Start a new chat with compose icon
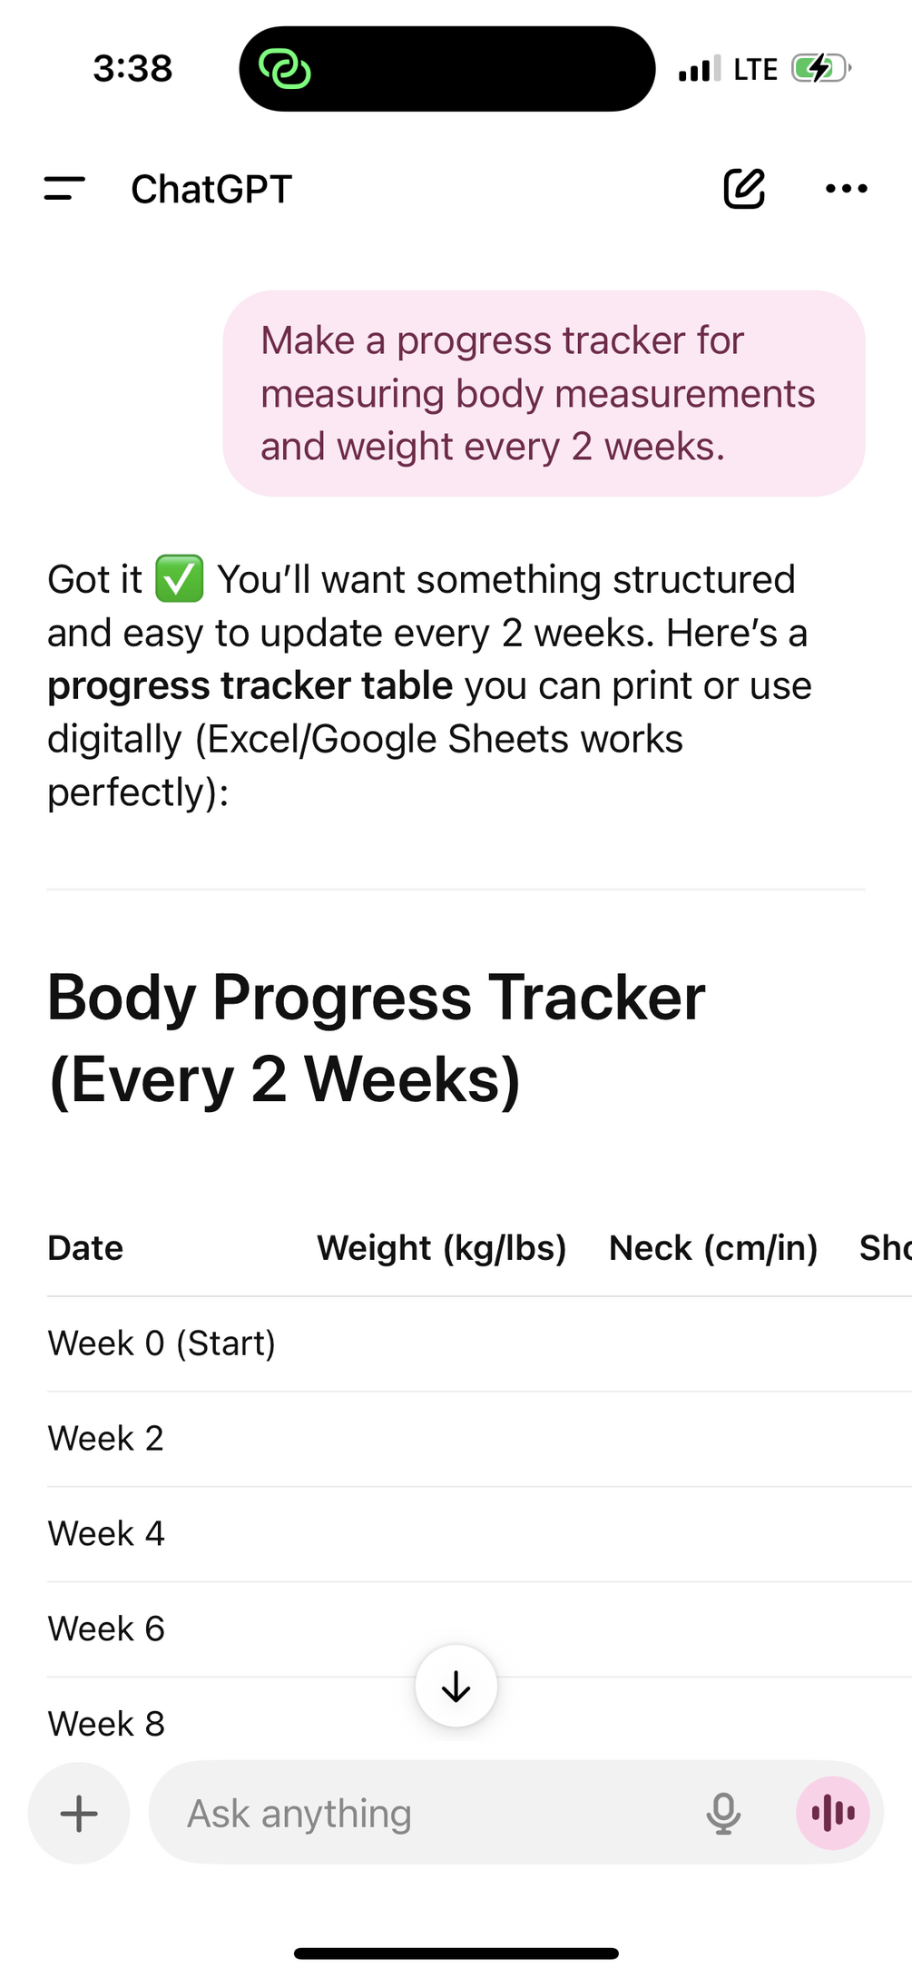Image resolution: width=912 pixels, height=1978 pixels. click(x=744, y=188)
